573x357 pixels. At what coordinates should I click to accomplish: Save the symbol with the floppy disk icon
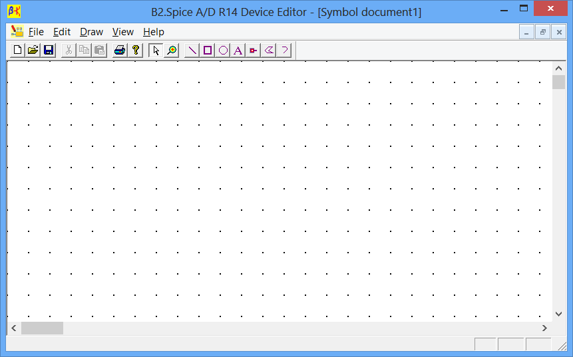pos(48,50)
